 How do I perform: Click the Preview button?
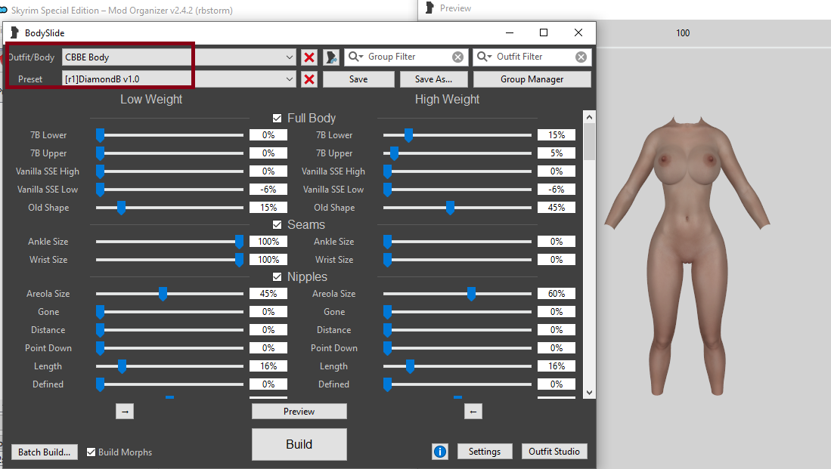pos(299,412)
